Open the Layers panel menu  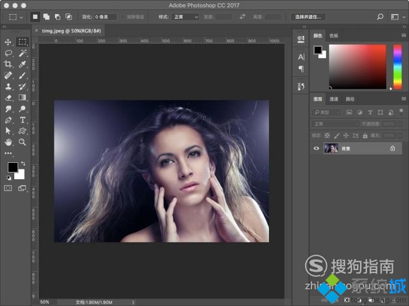[x=404, y=99]
